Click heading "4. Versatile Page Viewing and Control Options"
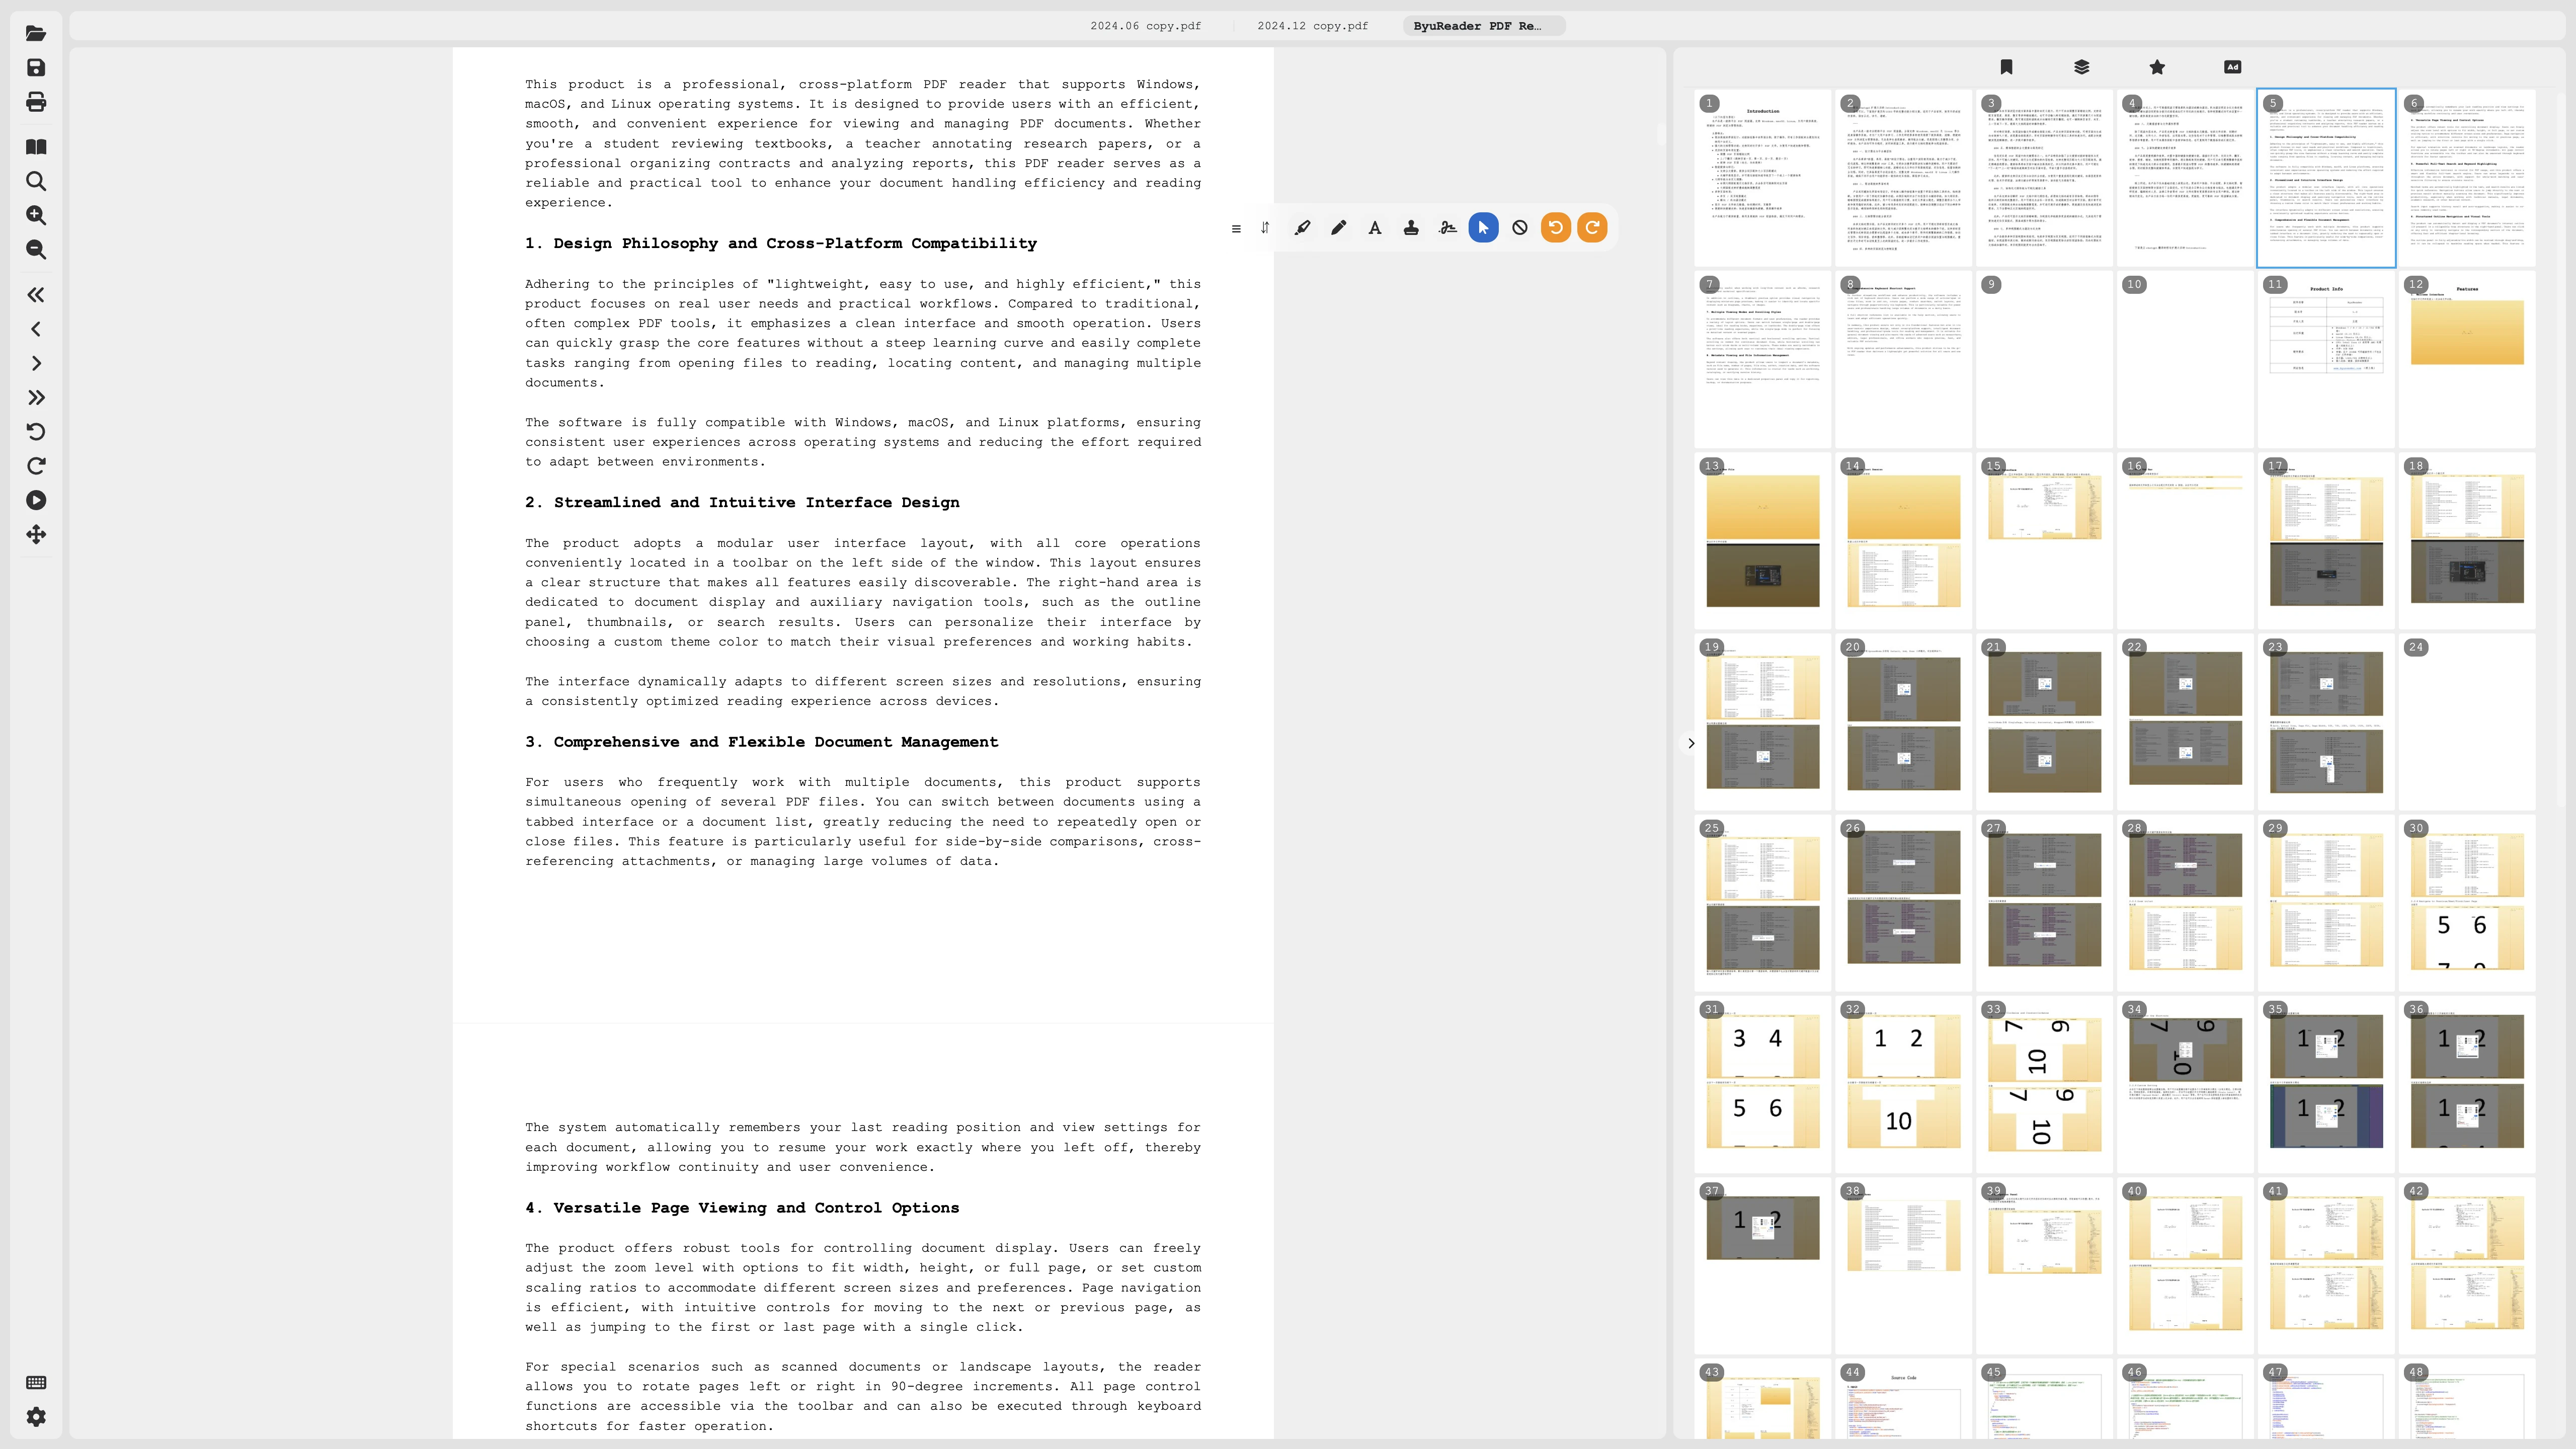2576x1449 pixels. pos(742,1208)
